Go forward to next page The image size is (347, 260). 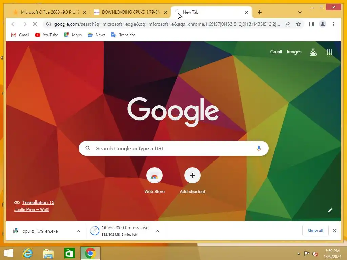pyautogui.click(x=24, y=24)
